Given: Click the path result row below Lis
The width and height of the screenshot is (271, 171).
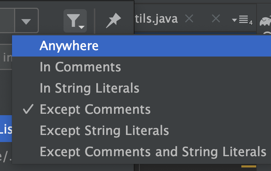Looking at the screenshot, I should [x=6, y=155].
